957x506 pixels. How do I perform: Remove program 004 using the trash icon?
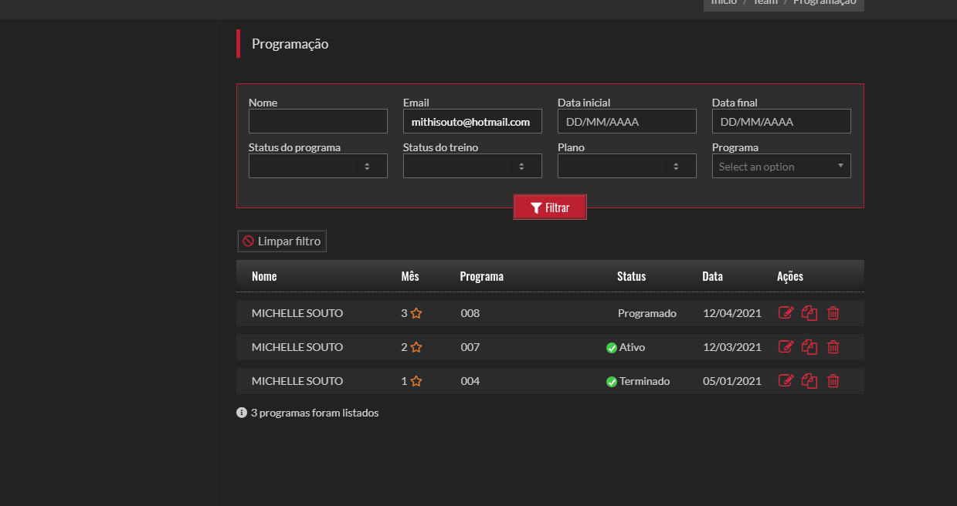(833, 381)
